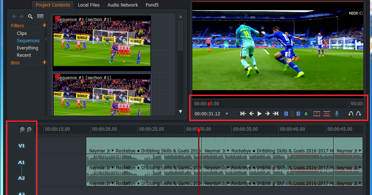Screen dimensions: 372x195
Task: Undo the last edit
Action: tap(351, 114)
